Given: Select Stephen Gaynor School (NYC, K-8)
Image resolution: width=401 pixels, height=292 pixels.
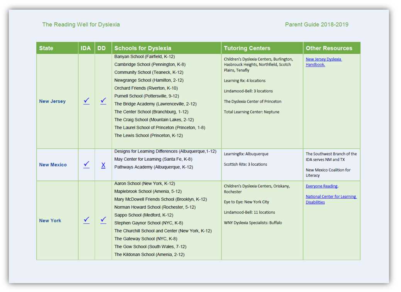Looking at the screenshot, I should (149, 223).
